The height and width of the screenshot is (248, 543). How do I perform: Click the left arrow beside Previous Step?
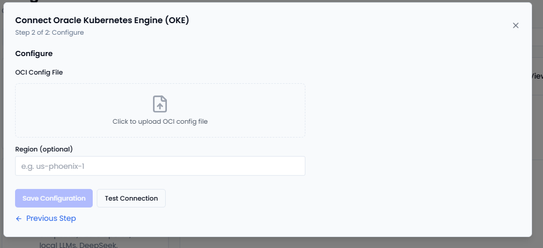[19, 219]
